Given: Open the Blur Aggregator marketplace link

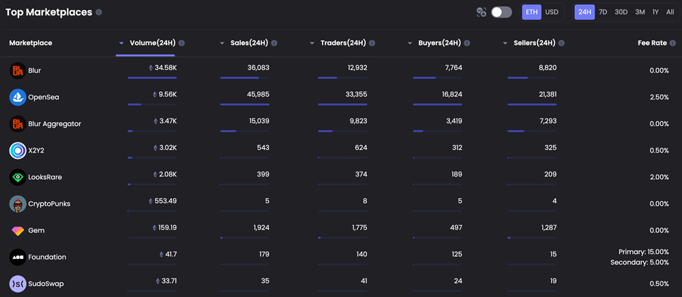Looking at the screenshot, I should coord(55,124).
